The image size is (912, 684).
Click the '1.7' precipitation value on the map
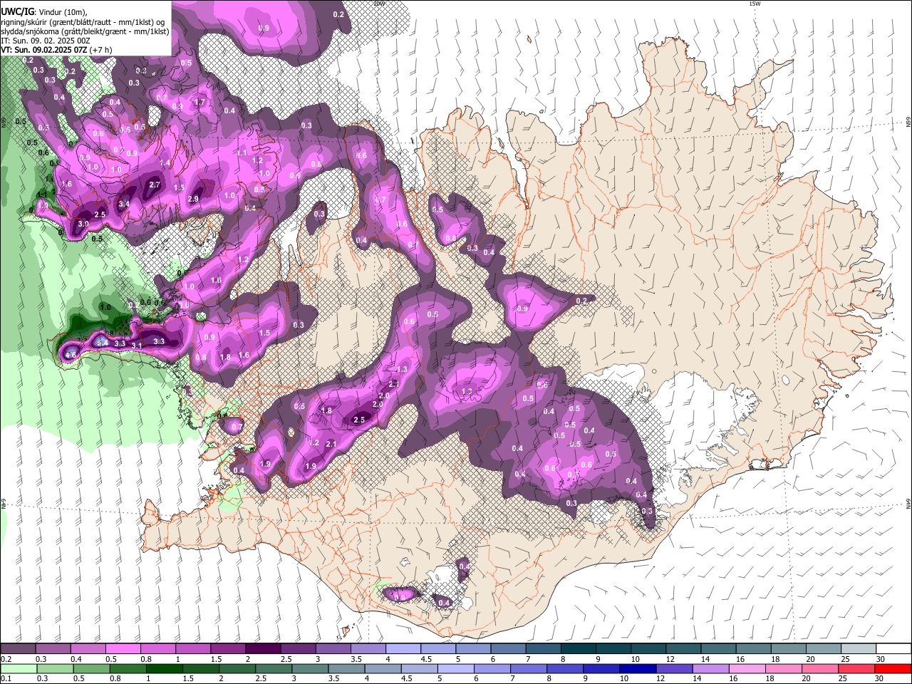tap(199, 103)
